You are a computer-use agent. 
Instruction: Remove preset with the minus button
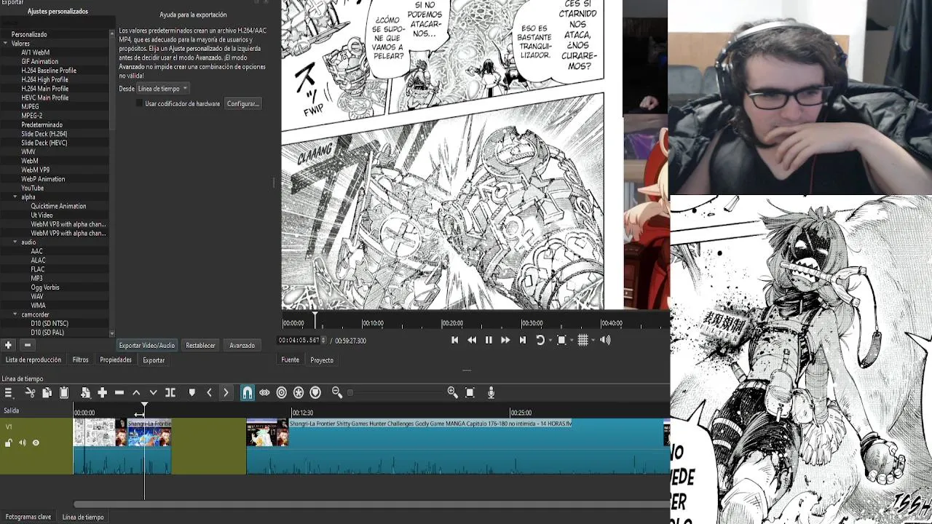[27, 345]
